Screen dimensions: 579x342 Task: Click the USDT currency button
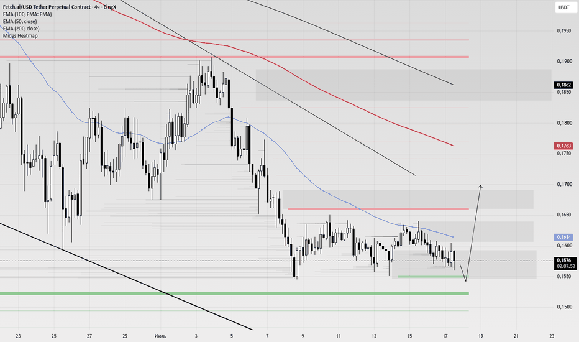pyautogui.click(x=564, y=7)
